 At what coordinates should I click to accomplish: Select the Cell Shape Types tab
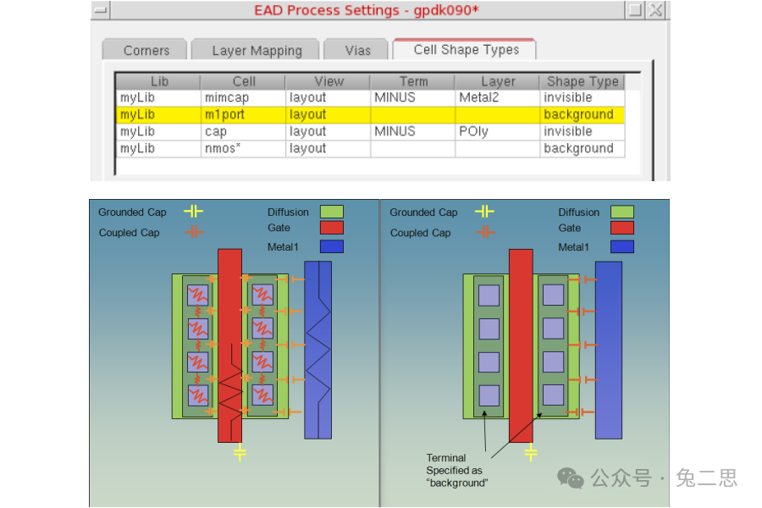(x=465, y=49)
